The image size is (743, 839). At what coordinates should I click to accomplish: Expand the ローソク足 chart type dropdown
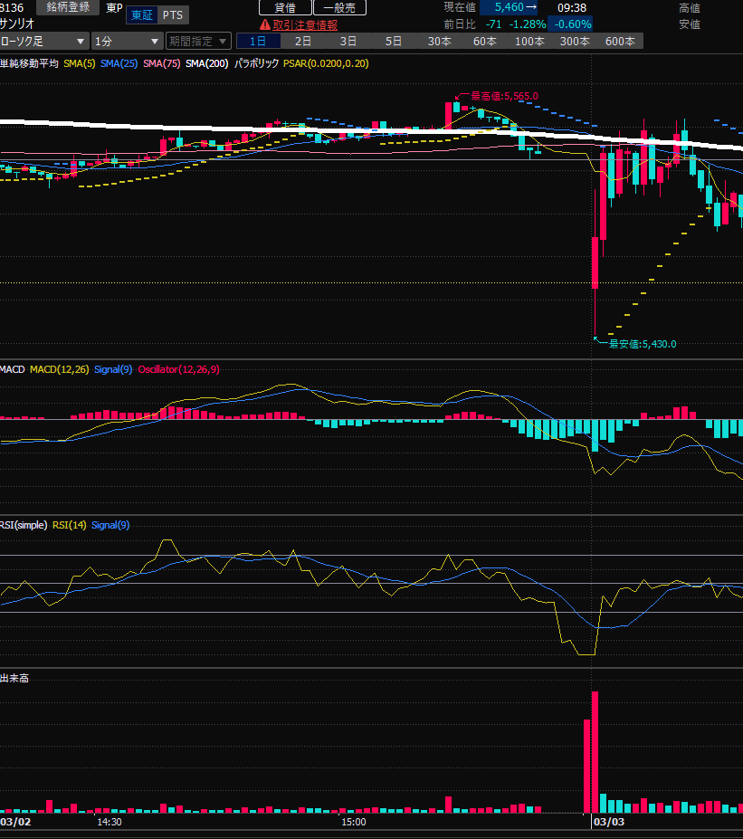(44, 42)
